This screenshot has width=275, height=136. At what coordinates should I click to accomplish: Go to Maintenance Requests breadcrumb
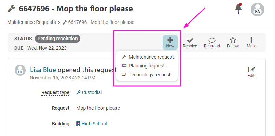[x=31, y=22]
